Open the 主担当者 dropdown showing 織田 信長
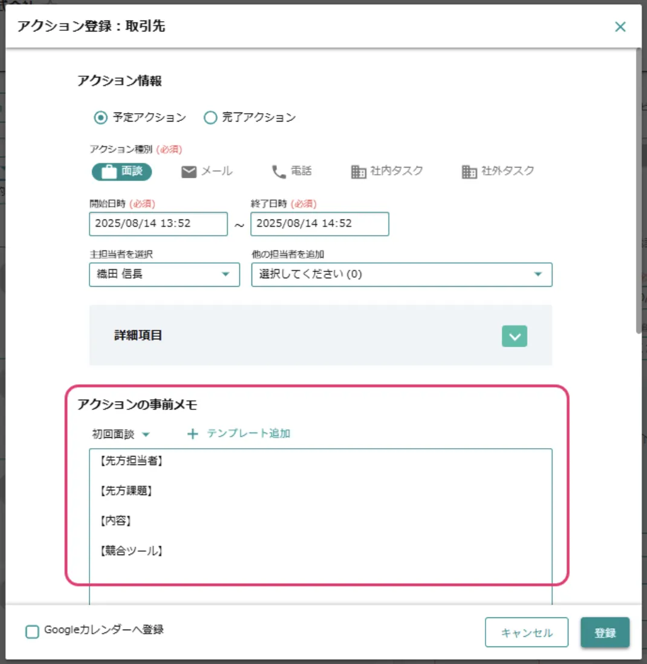Viewport: 647px width, 664px height. point(164,275)
